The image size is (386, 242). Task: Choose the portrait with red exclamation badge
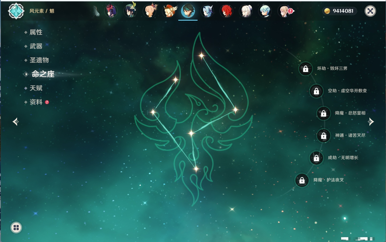click(x=285, y=11)
